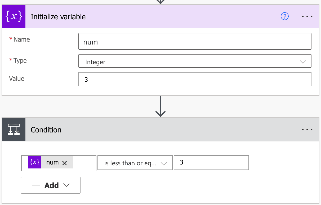
Task: Open the Condition ellipsis menu
Action: coord(307,130)
